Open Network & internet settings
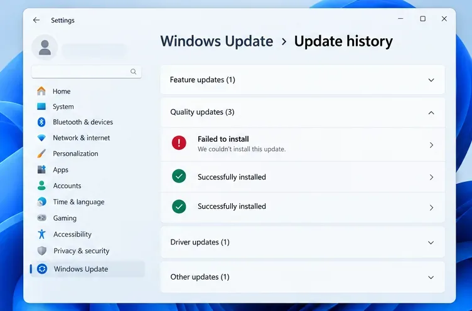Image resolution: width=472 pixels, height=311 pixels. pyautogui.click(x=81, y=138)
